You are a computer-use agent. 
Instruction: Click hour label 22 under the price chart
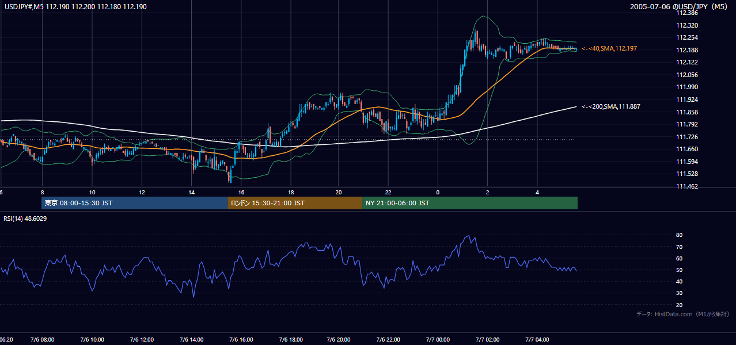tap(388, 192)
